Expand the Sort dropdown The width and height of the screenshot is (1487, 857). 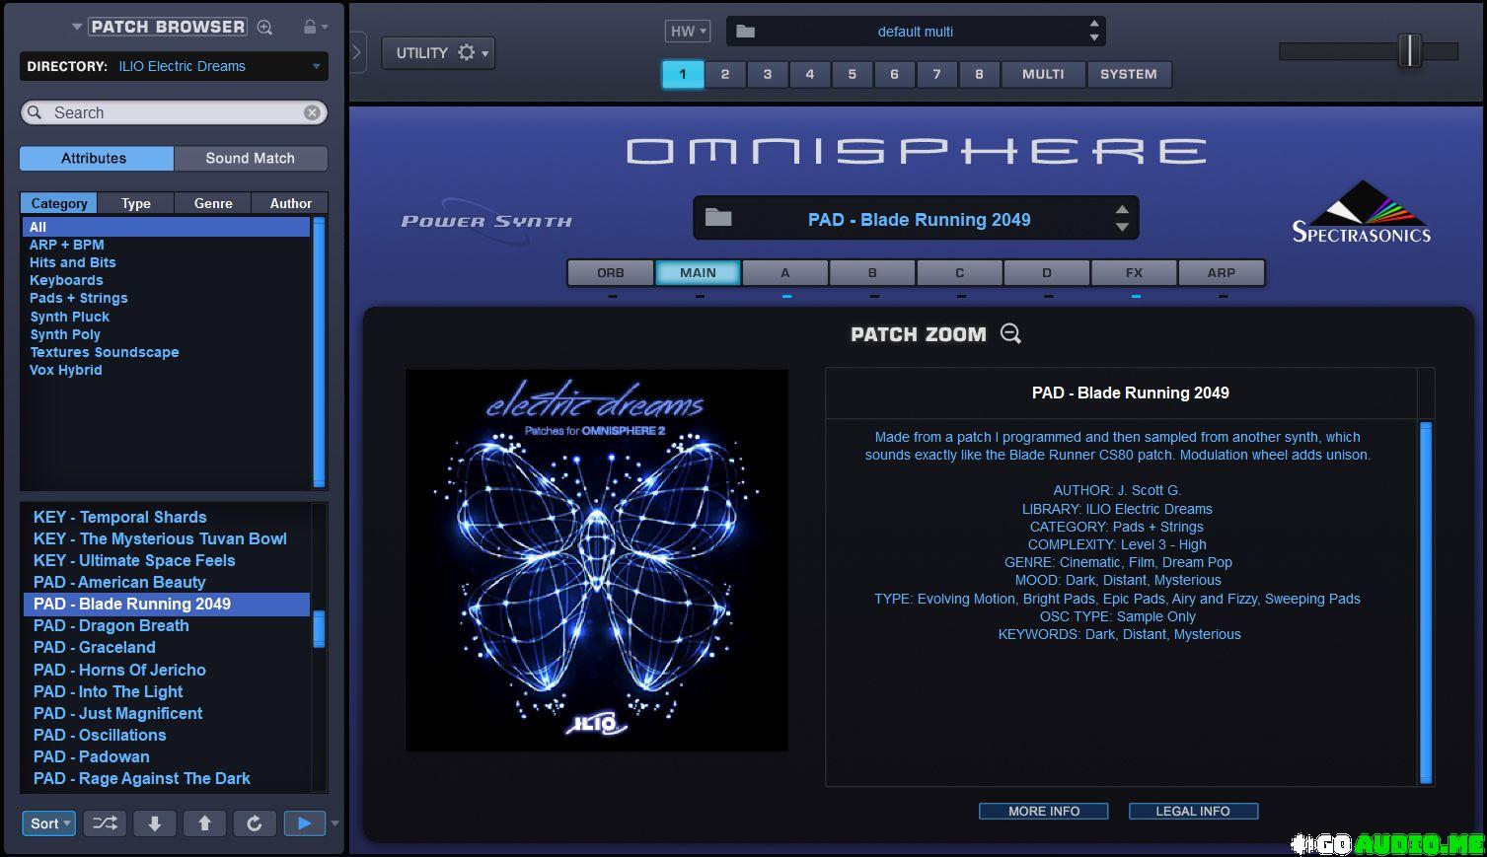[48, 823]
